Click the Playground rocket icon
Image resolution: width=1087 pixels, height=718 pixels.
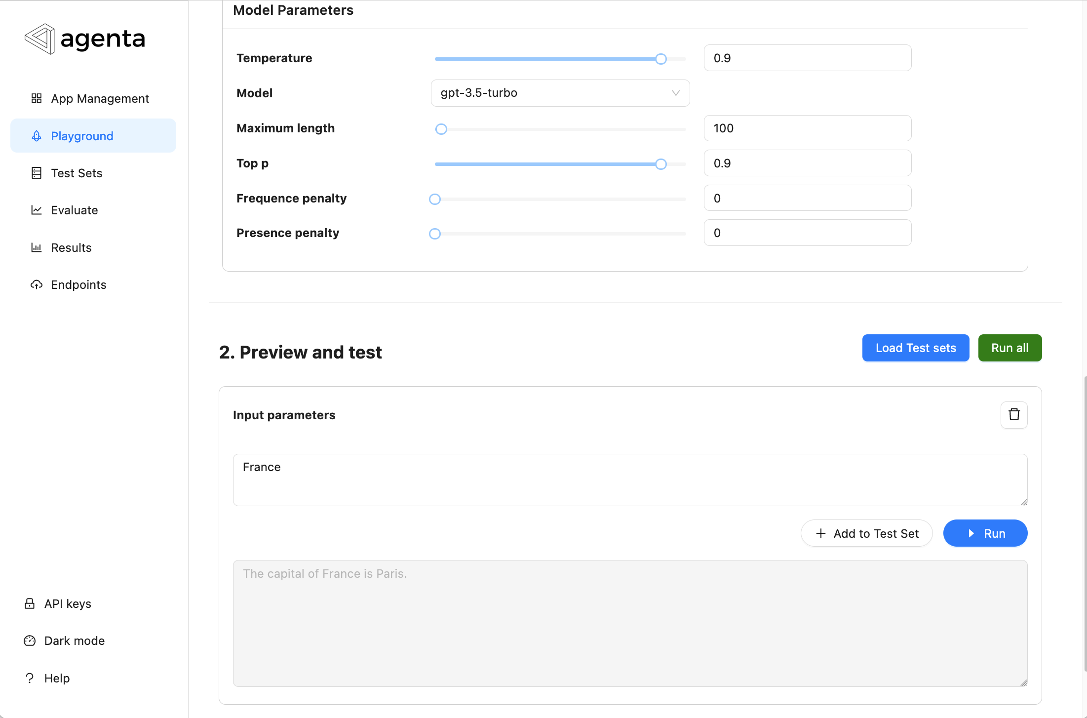pos(37,136)
